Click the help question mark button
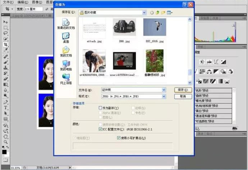The height and width of the screenshot is (170, 248). (x=185, y=5)
